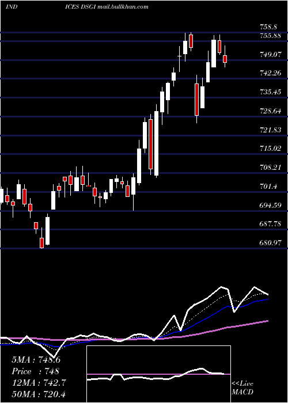The width and height of the screenshot is (288, 403).
Task: Click the 758.8 price label
Action: [268, 26]
